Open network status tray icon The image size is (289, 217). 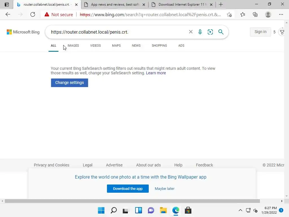click(248, 210)
